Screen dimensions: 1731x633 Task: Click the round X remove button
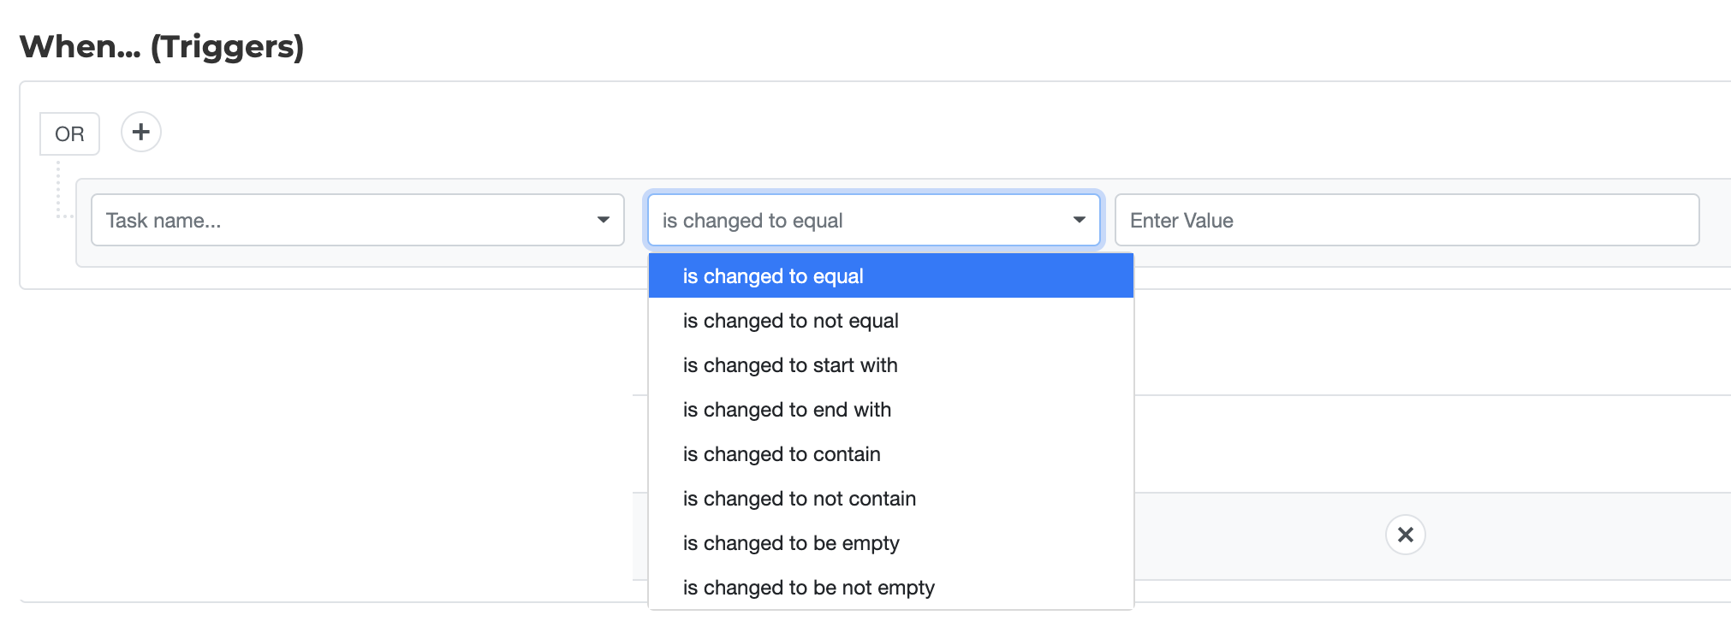(x=1405, y=535)
